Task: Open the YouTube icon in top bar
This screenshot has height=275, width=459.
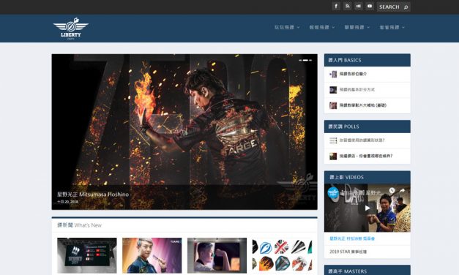Action: coord(370,6)
